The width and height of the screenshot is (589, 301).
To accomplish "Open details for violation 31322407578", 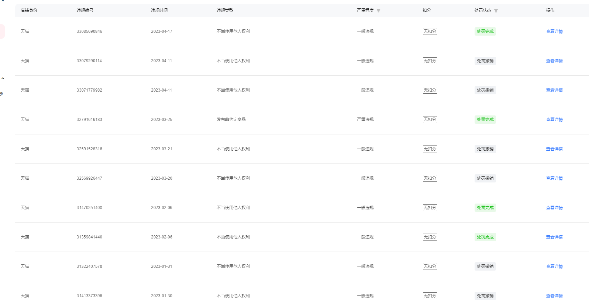I will coord(554,266).
